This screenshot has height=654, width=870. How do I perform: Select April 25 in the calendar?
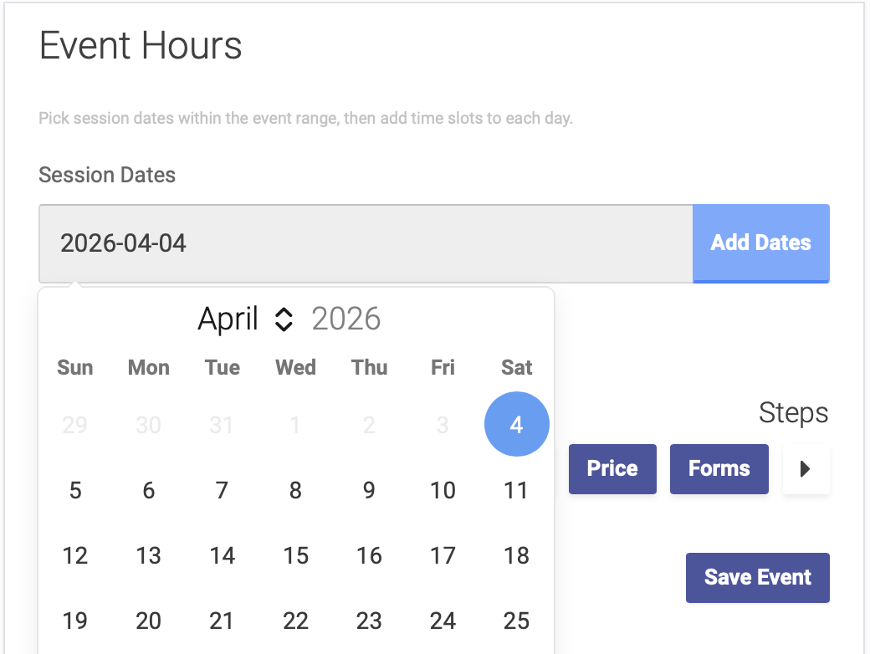pyautogui.click(x=516, y=621)
